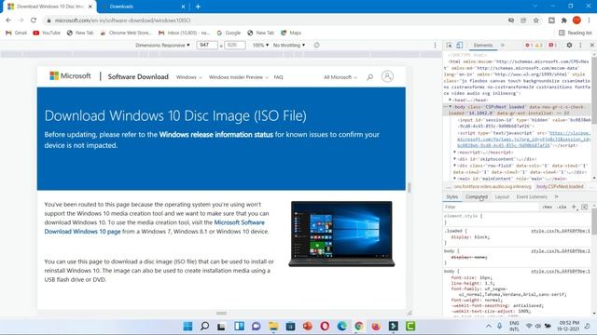This screenshot has width=597, height=335.
Task: Click the Windows 10 laptop image
Action: pos(341,234)
